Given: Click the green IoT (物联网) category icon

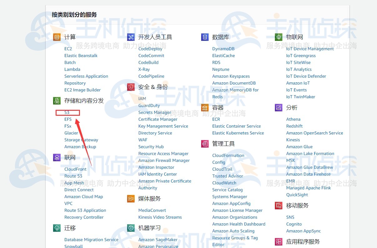Looking at the screenshot, I should 279,37.
